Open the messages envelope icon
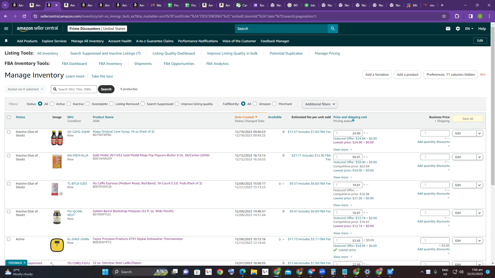The width and height of the screenshot is (495, 278). coord(448,29)
